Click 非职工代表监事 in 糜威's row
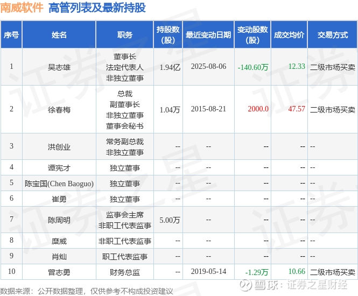 click(125, 241)
